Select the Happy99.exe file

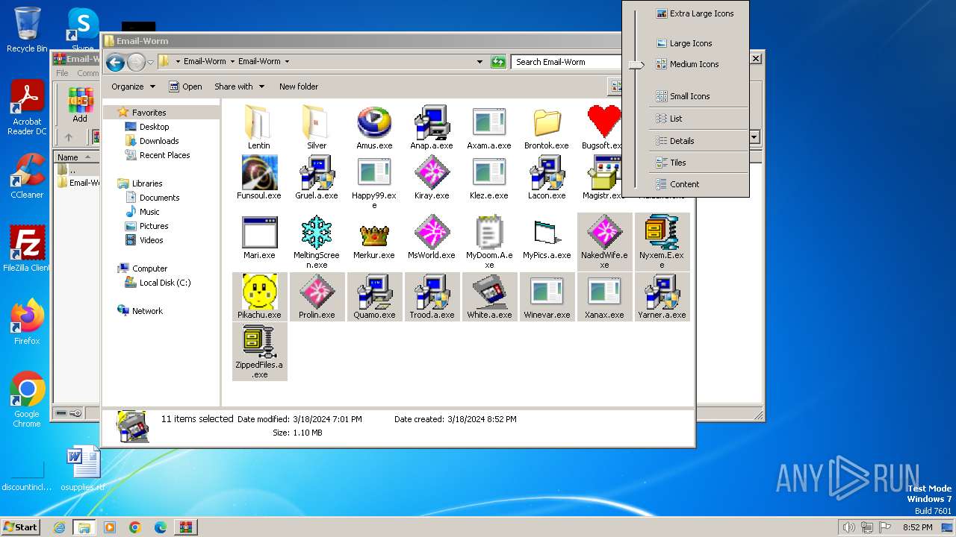point(374,182)
